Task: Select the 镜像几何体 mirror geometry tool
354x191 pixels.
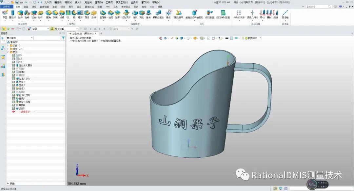Action: coord(252,14)
